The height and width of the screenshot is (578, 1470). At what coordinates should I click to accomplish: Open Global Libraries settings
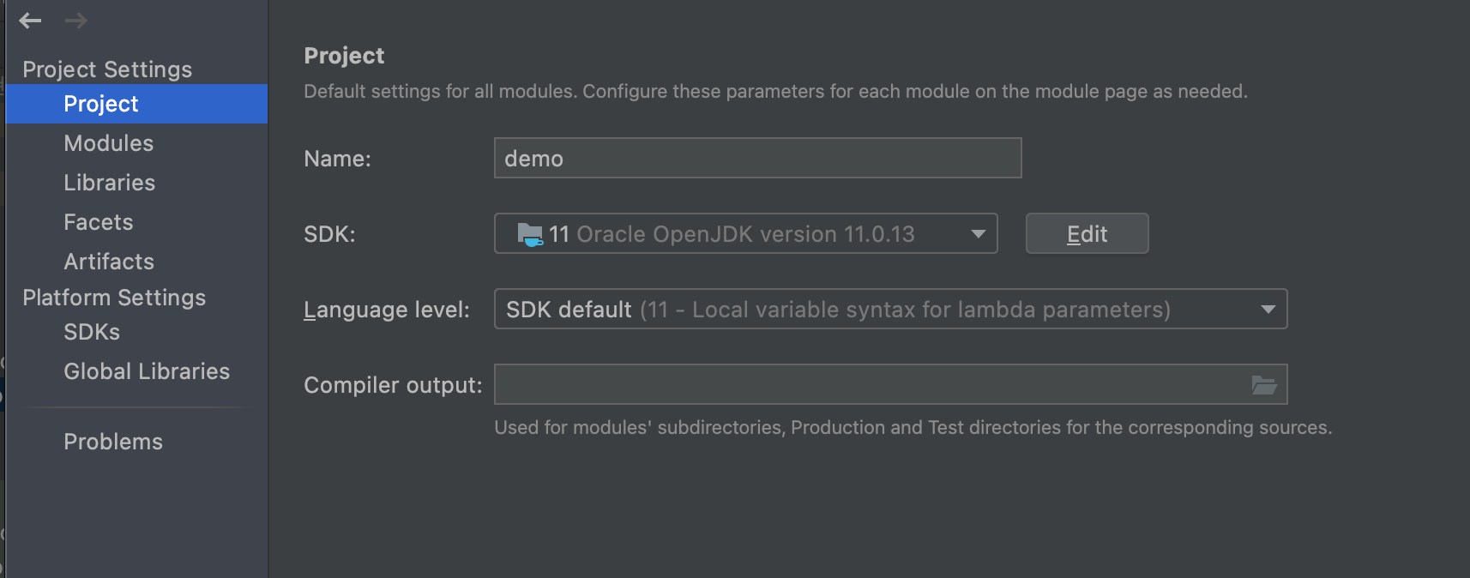pyautogui.click(x=147, y=371)
